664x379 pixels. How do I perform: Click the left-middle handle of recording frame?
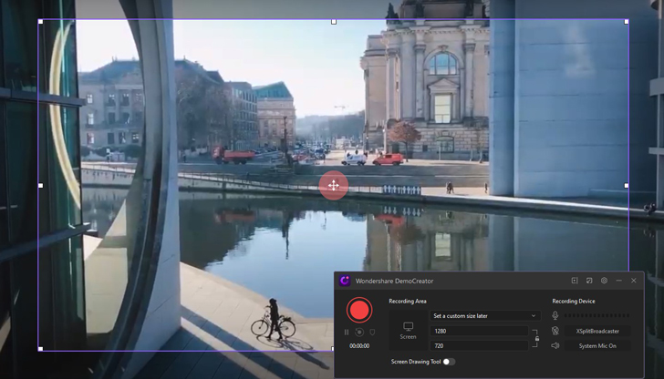pyautogui.click(x=41, y=185)
